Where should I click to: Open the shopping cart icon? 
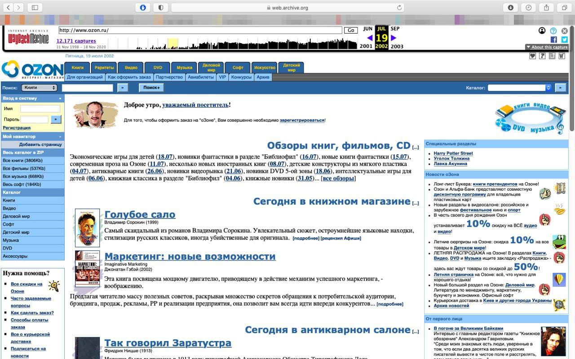pyautogui.click(x=562, y=56)
